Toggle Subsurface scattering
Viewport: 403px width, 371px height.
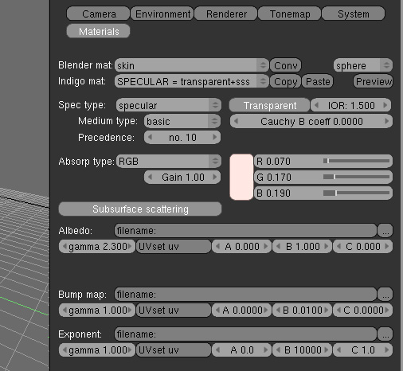(140, 209)
